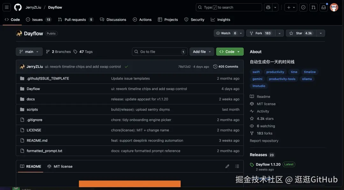Star the Dayflow repository
344x190 pixels.
click(301, 33)
